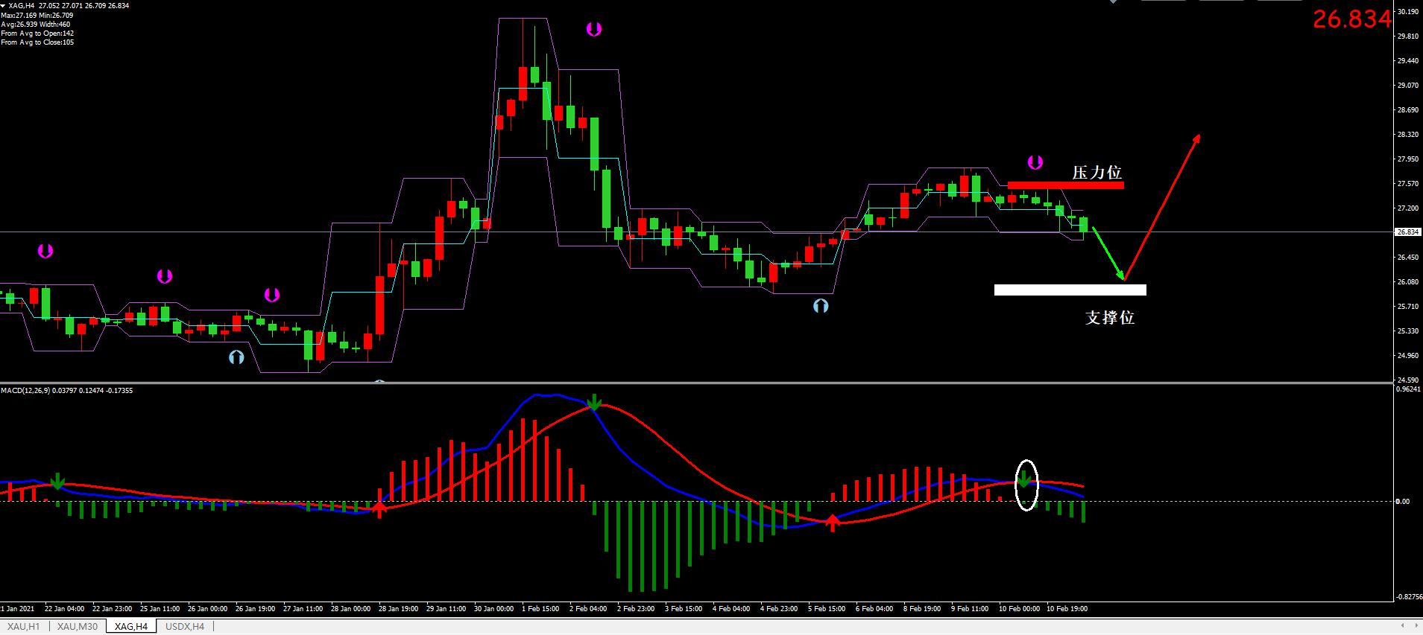Click the large red 26.834 price label
This screenshot has height=635, width=1423.
pyautogui.click(x=1351, y=20)
